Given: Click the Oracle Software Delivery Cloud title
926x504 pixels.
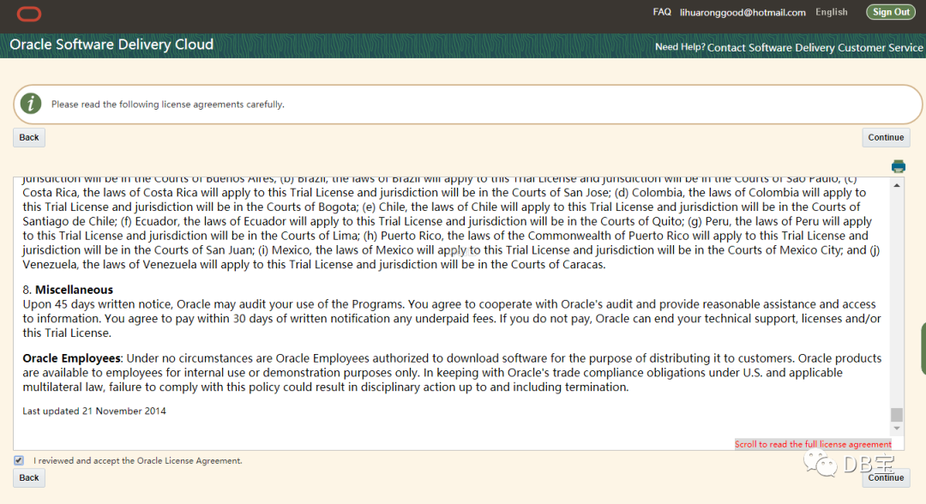Looking at the screenshot, I should click(111, 45).
